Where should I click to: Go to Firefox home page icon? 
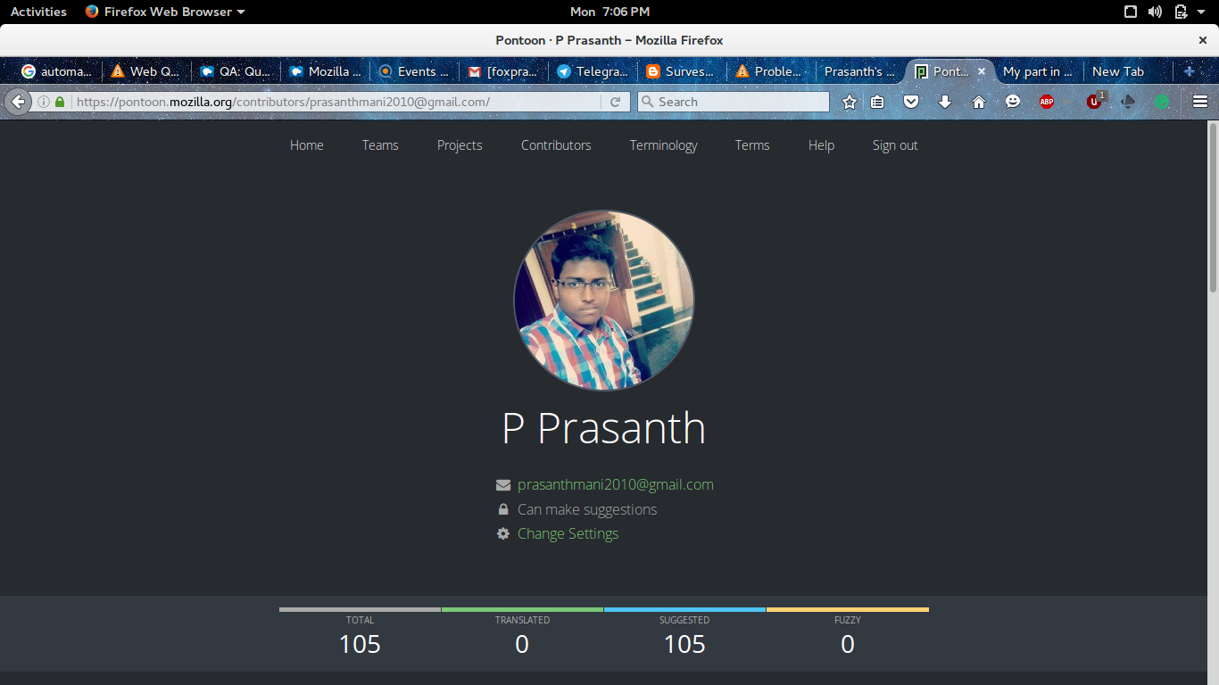click(x=979, y=102)
